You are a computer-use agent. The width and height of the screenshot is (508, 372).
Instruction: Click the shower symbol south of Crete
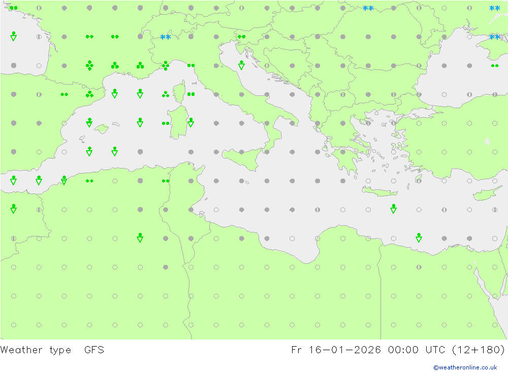point(393,209)
